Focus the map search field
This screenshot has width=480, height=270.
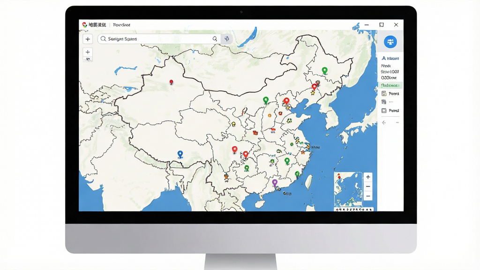[158, 39]
